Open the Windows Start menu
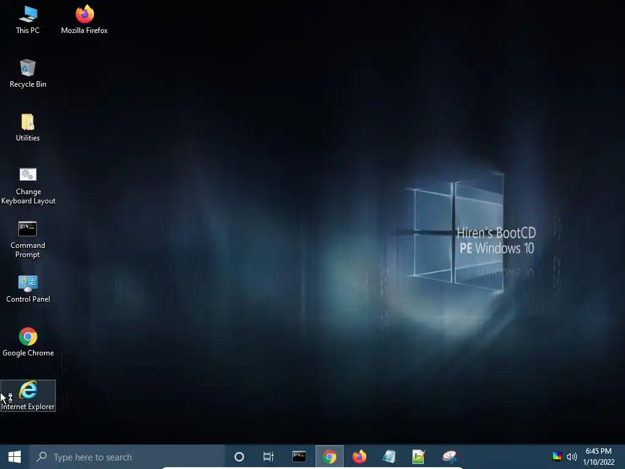 pos(15,457)
